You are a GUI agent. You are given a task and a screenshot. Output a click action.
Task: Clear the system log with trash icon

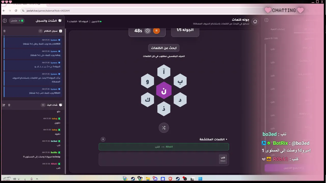(x=4, y=31)
